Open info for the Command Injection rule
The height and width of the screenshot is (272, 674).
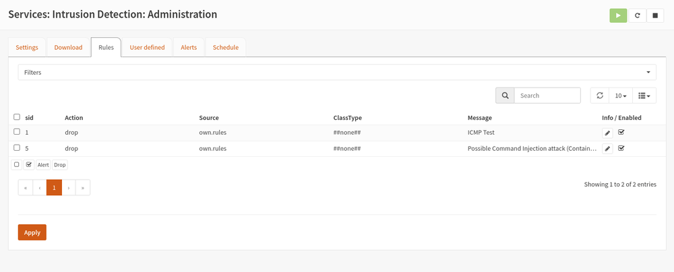point(607,149)
